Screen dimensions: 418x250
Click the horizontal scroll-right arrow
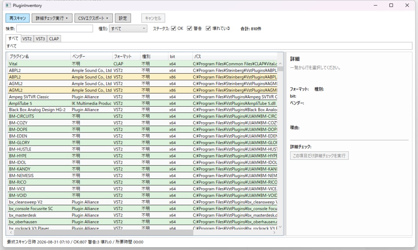(x=274, y=232)
